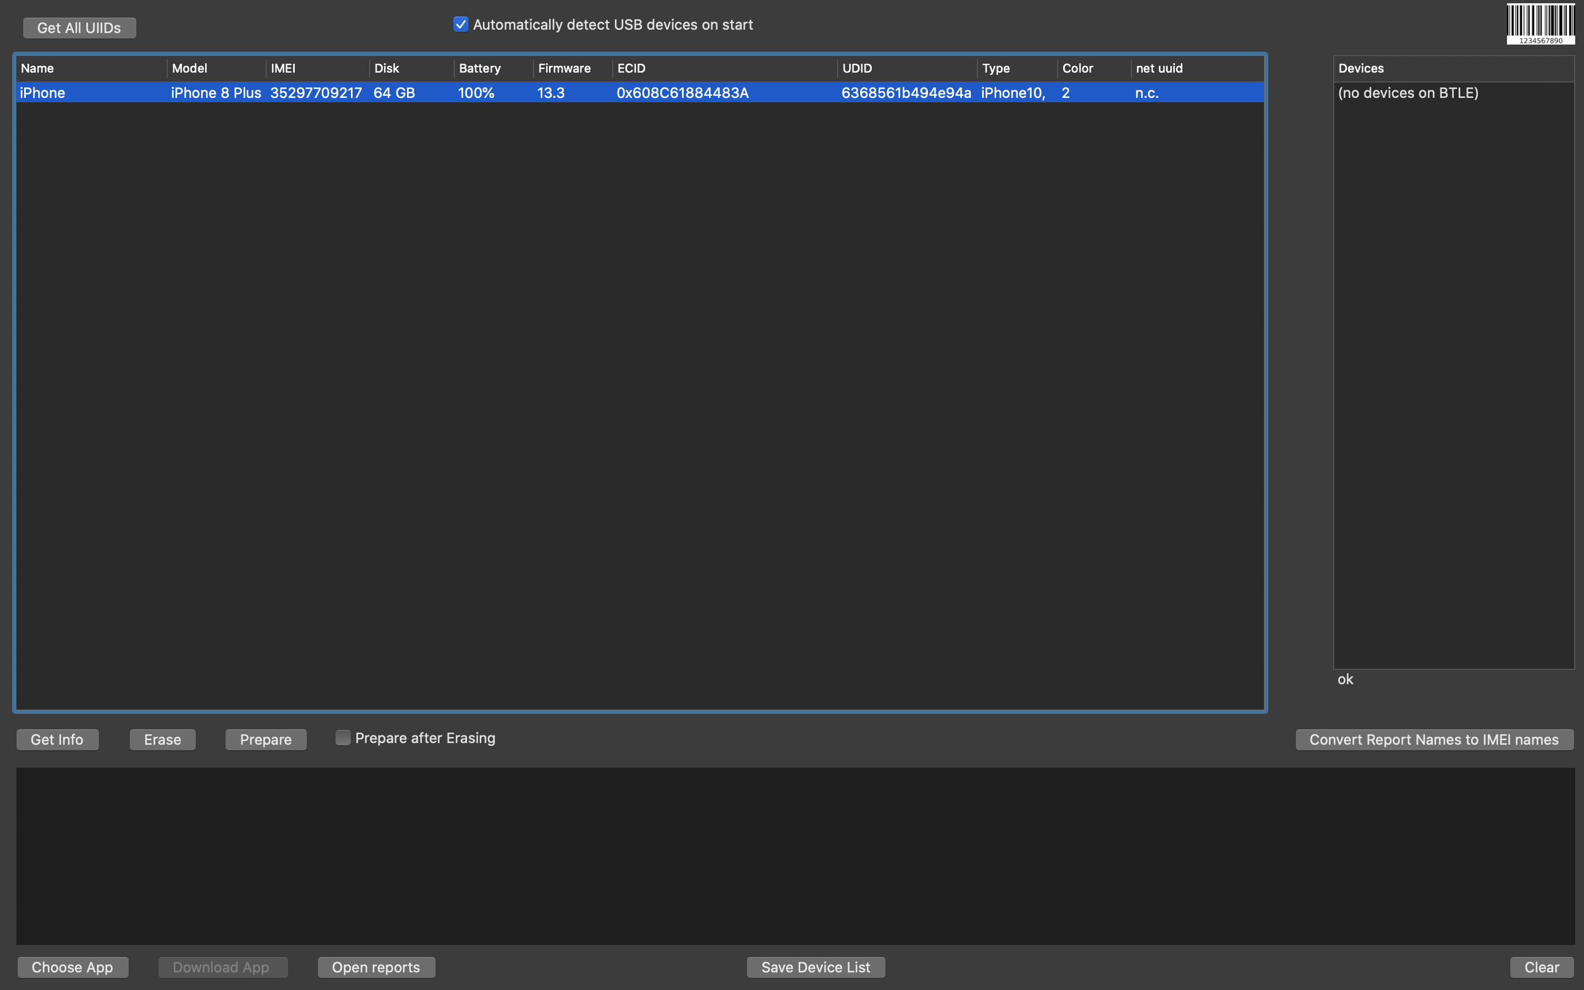Image resolution: width=1584 pixels, height=990 pixels.
Task: Click inside the log output area
Action: (x=795, y=856)
